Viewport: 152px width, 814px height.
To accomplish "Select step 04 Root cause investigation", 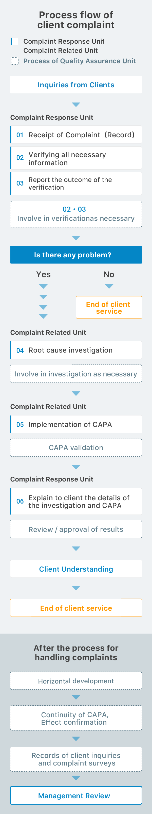I will click(76, 350).
